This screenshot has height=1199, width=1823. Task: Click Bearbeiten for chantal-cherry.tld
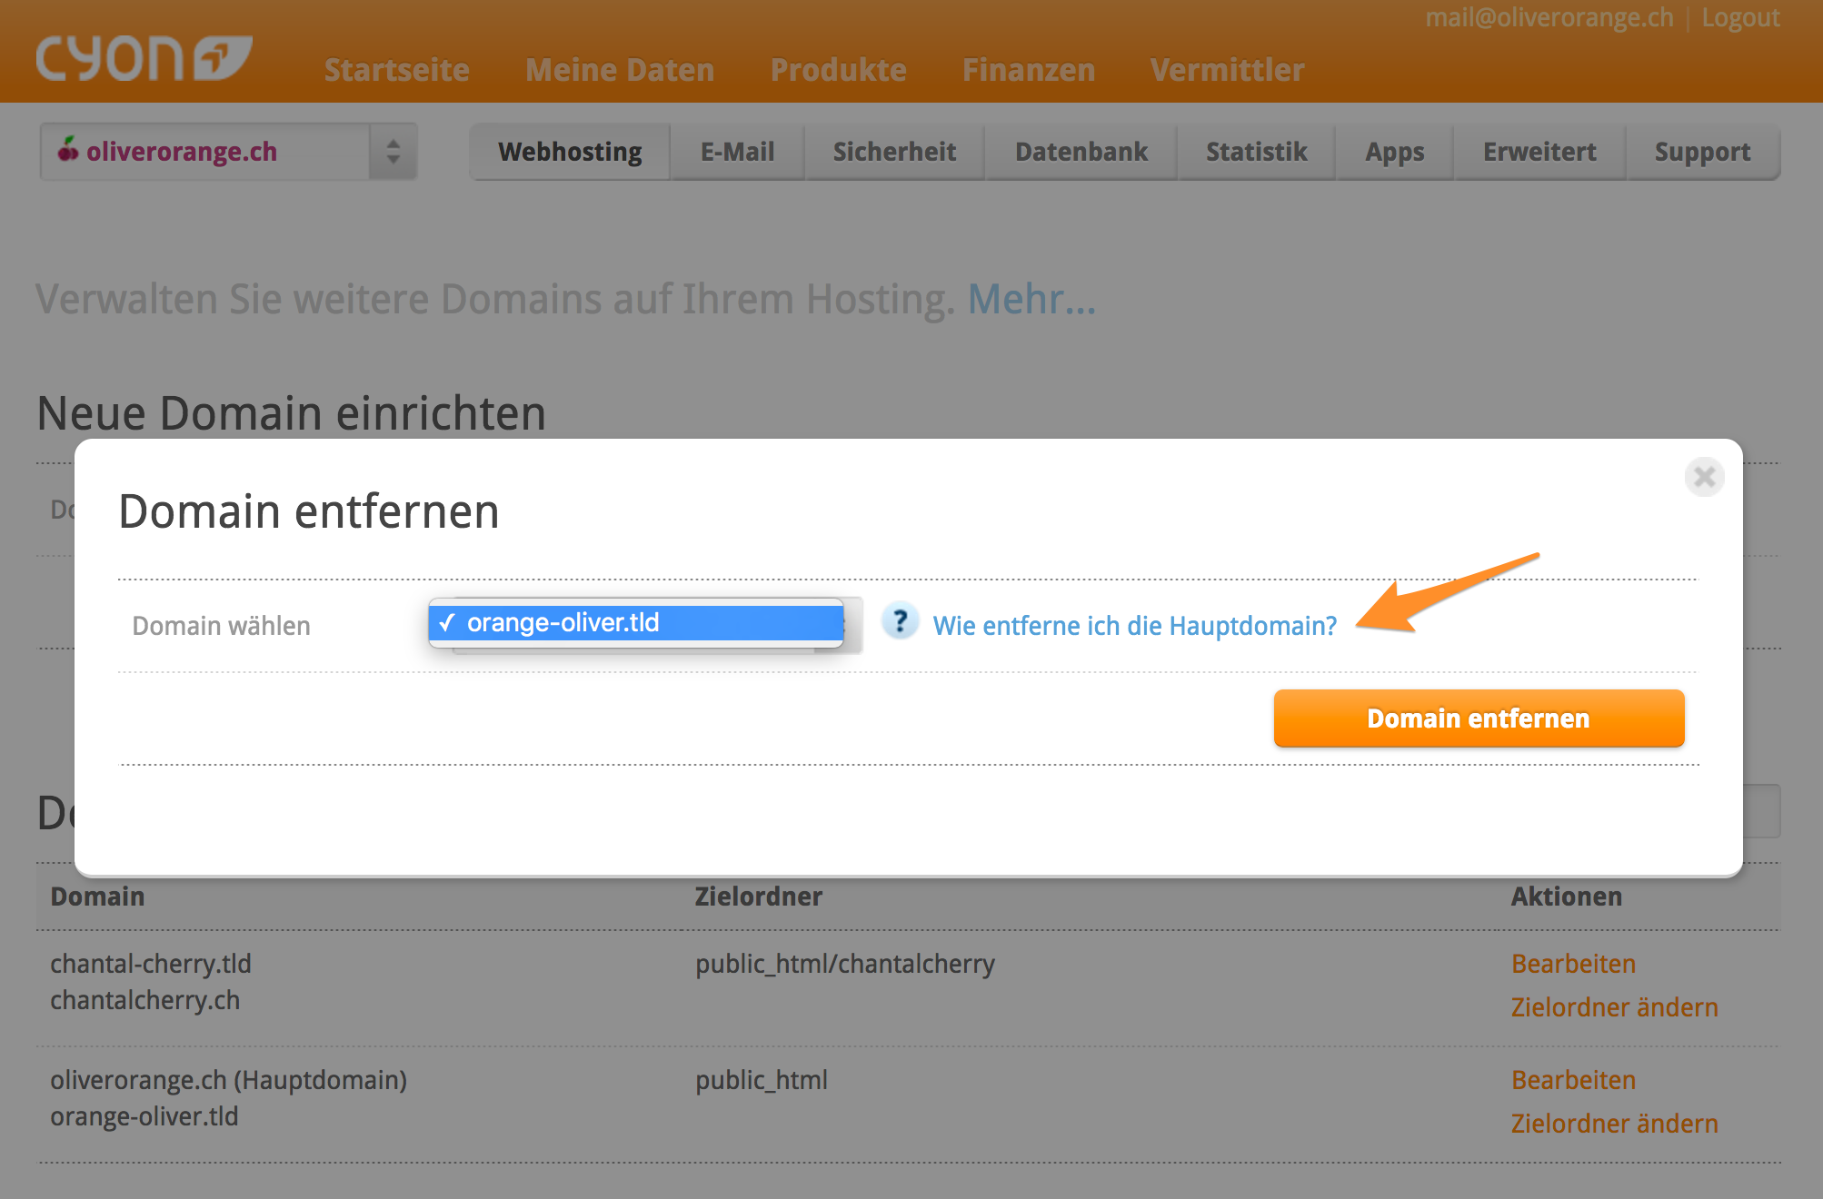coord(1573,964)
